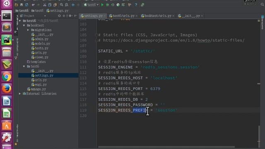Open Sublime Text from the launcher
This screenshot has width=265, height=149.
[7, 28]
